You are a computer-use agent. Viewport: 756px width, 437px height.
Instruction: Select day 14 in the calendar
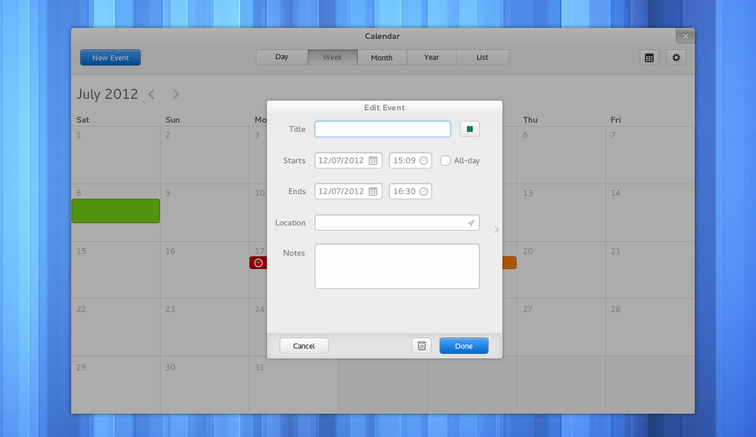click(650, 213)
